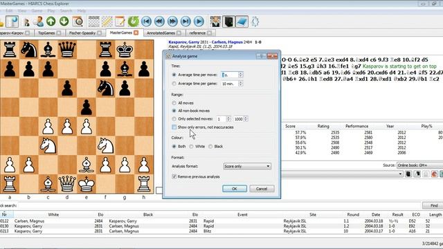This screenshot has height=249, width=443.
Task: Switch to the AnnotatedGames tab
Action: (161, 33)
